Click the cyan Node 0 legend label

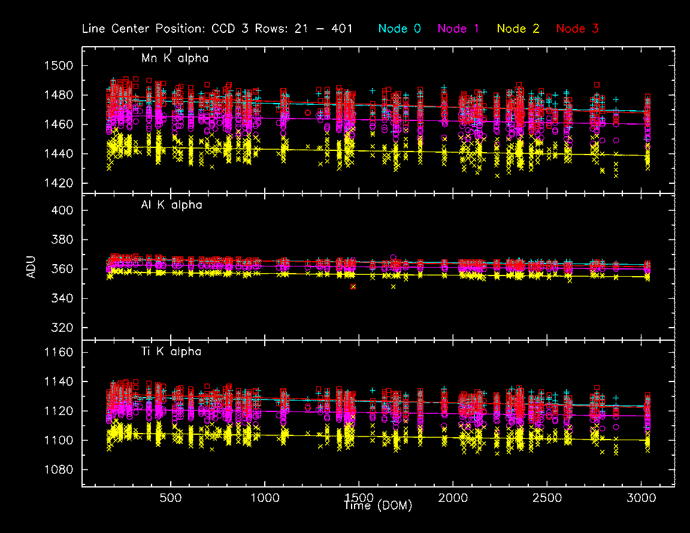tap(400, 28)
